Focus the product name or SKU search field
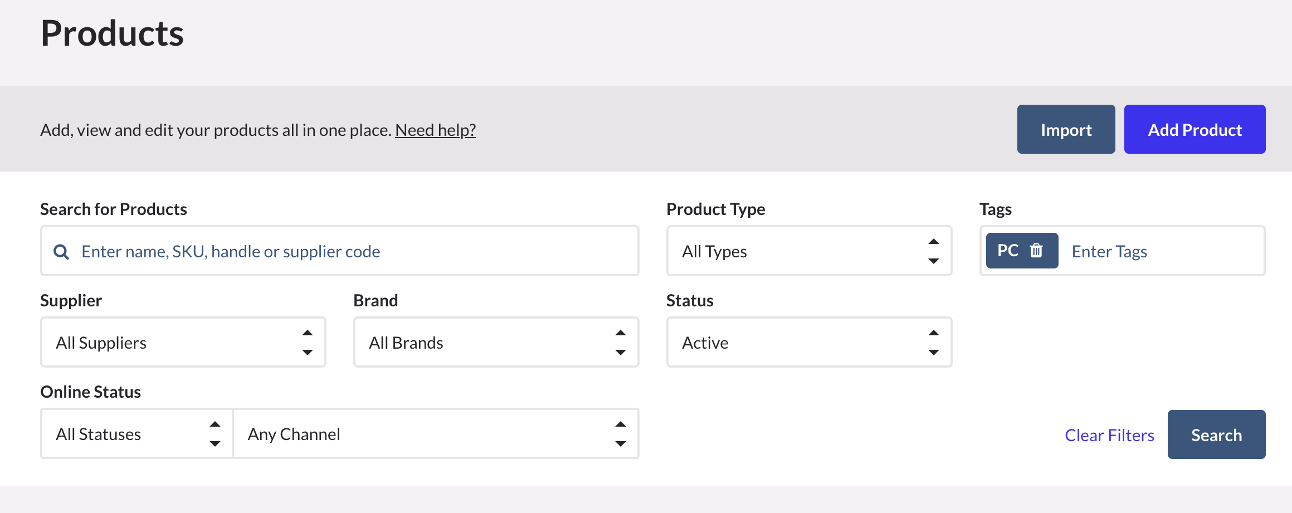This screenshot has width=1292, height=513. point(351,252)
